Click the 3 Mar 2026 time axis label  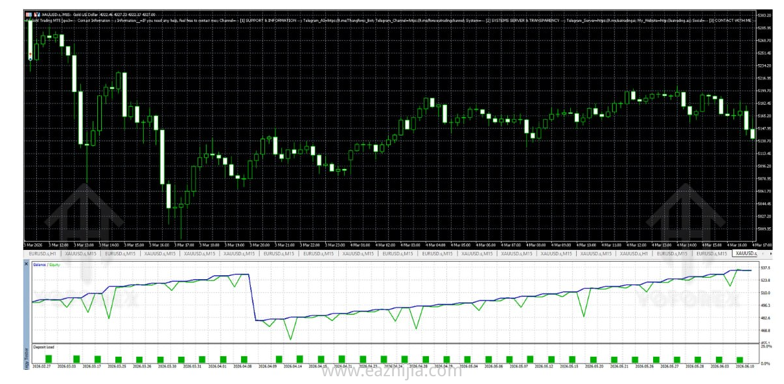[x=33, y=245]
